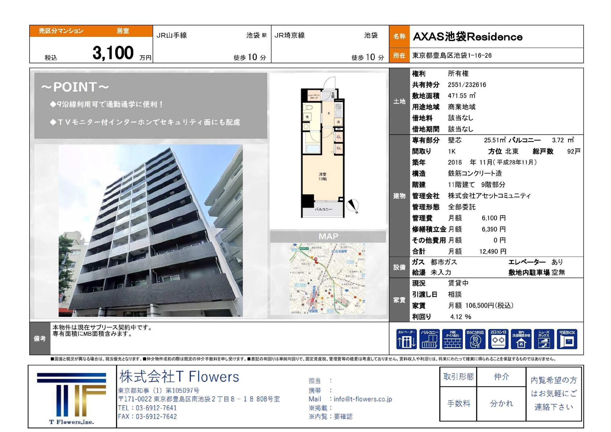Click the バルコニー balcony feature icon
The height and width of the screenshot is (432, 611).
(430, 339)
